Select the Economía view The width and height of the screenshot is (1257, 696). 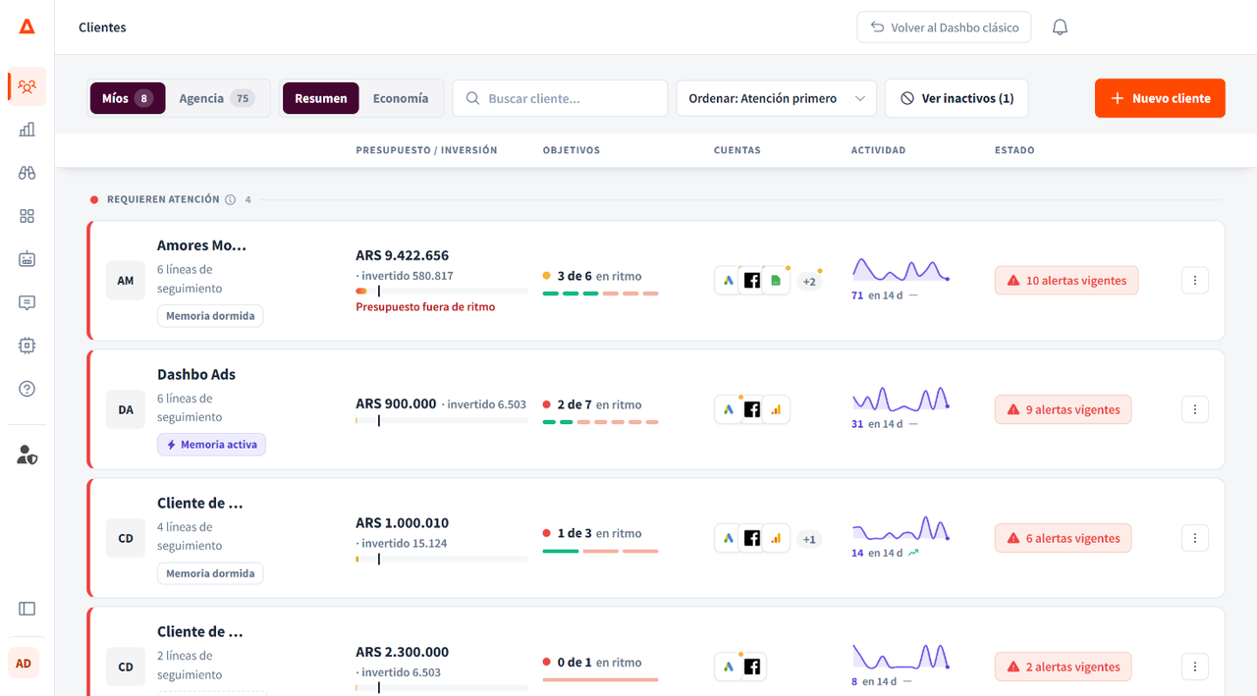point(401,98)
